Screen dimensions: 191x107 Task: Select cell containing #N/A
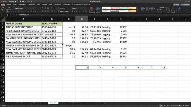click(x=69, y=45)
